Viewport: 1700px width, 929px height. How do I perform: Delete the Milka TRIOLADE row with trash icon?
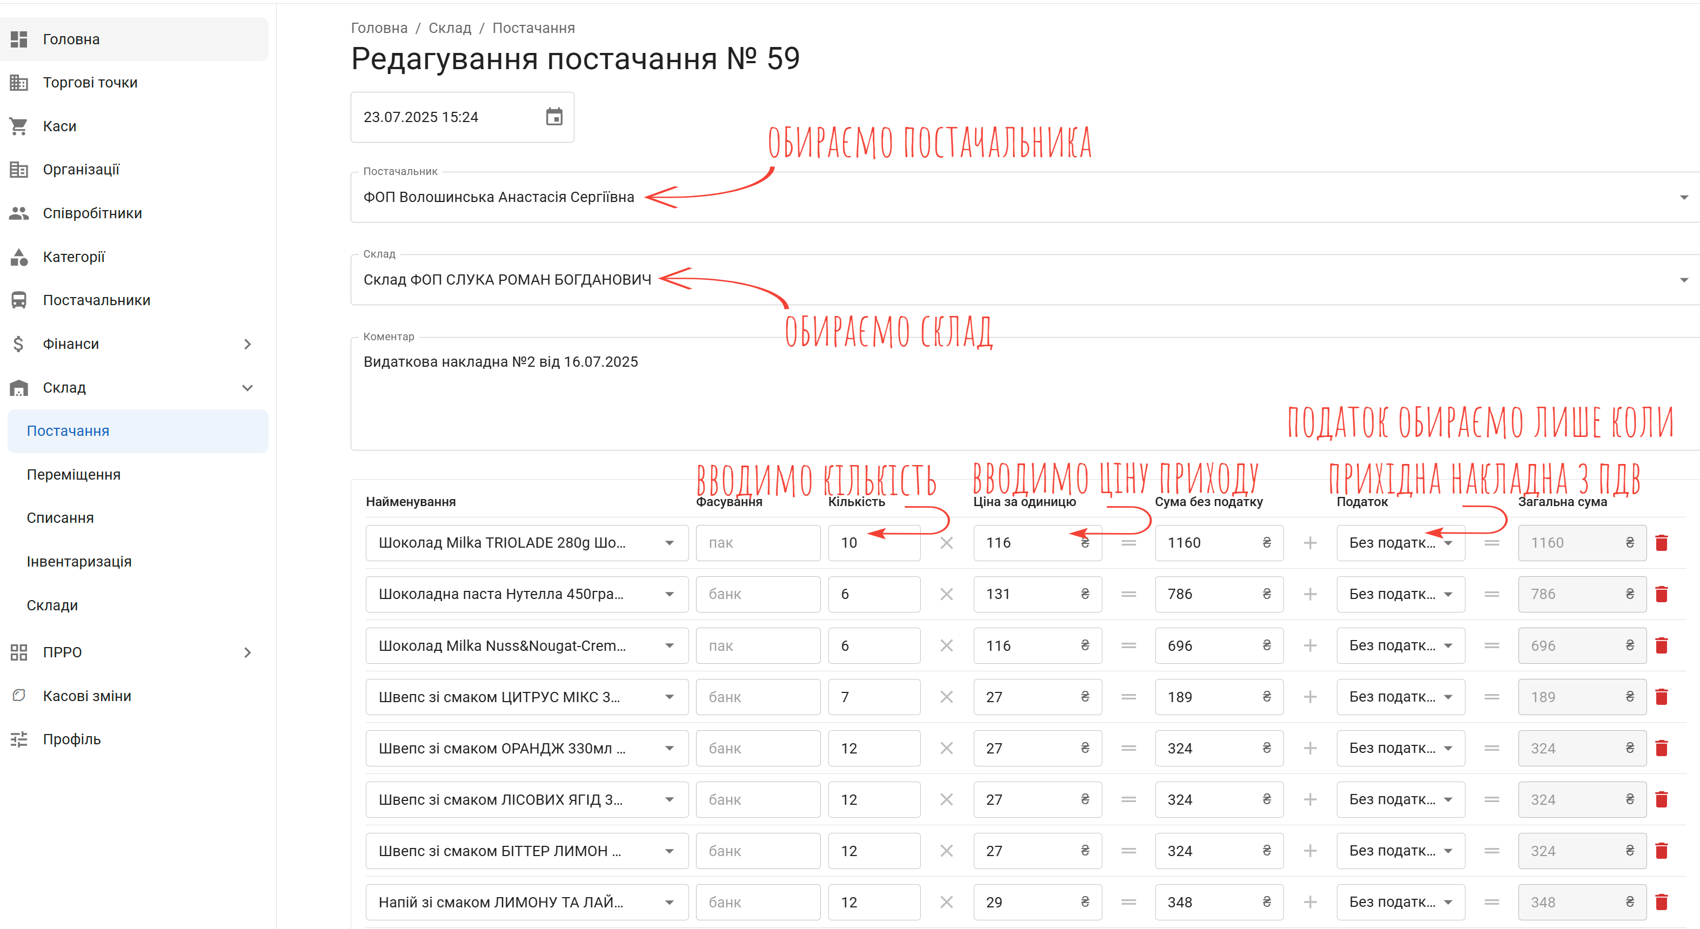pyautogui.click(x=1661, y=542)
